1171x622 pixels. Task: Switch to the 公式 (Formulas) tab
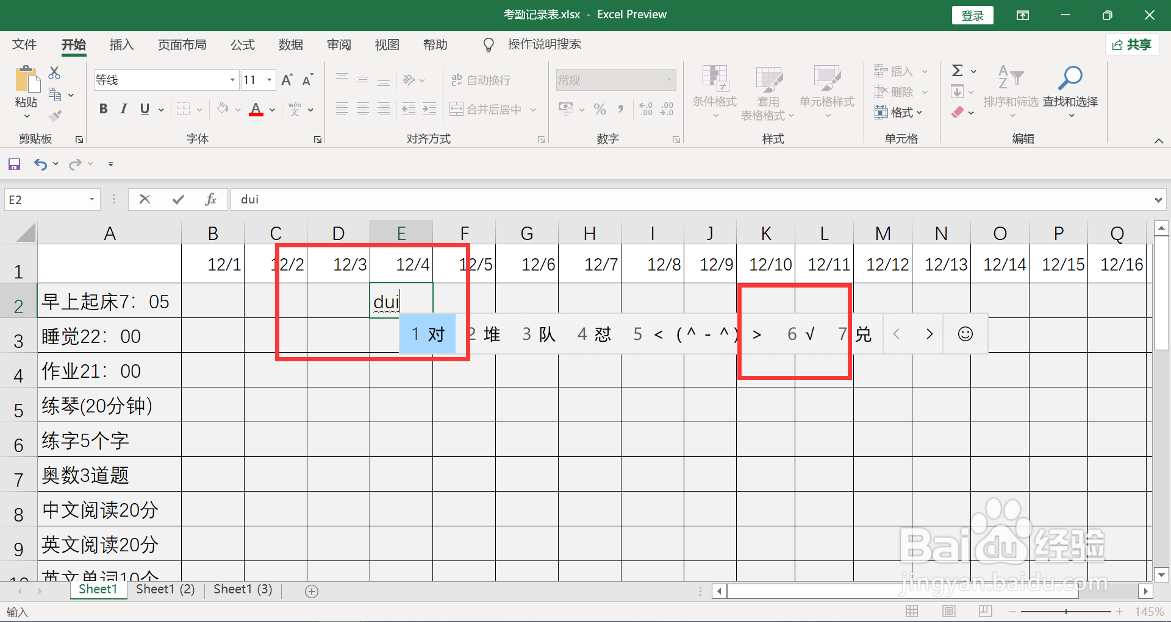(x=242, y=44)
